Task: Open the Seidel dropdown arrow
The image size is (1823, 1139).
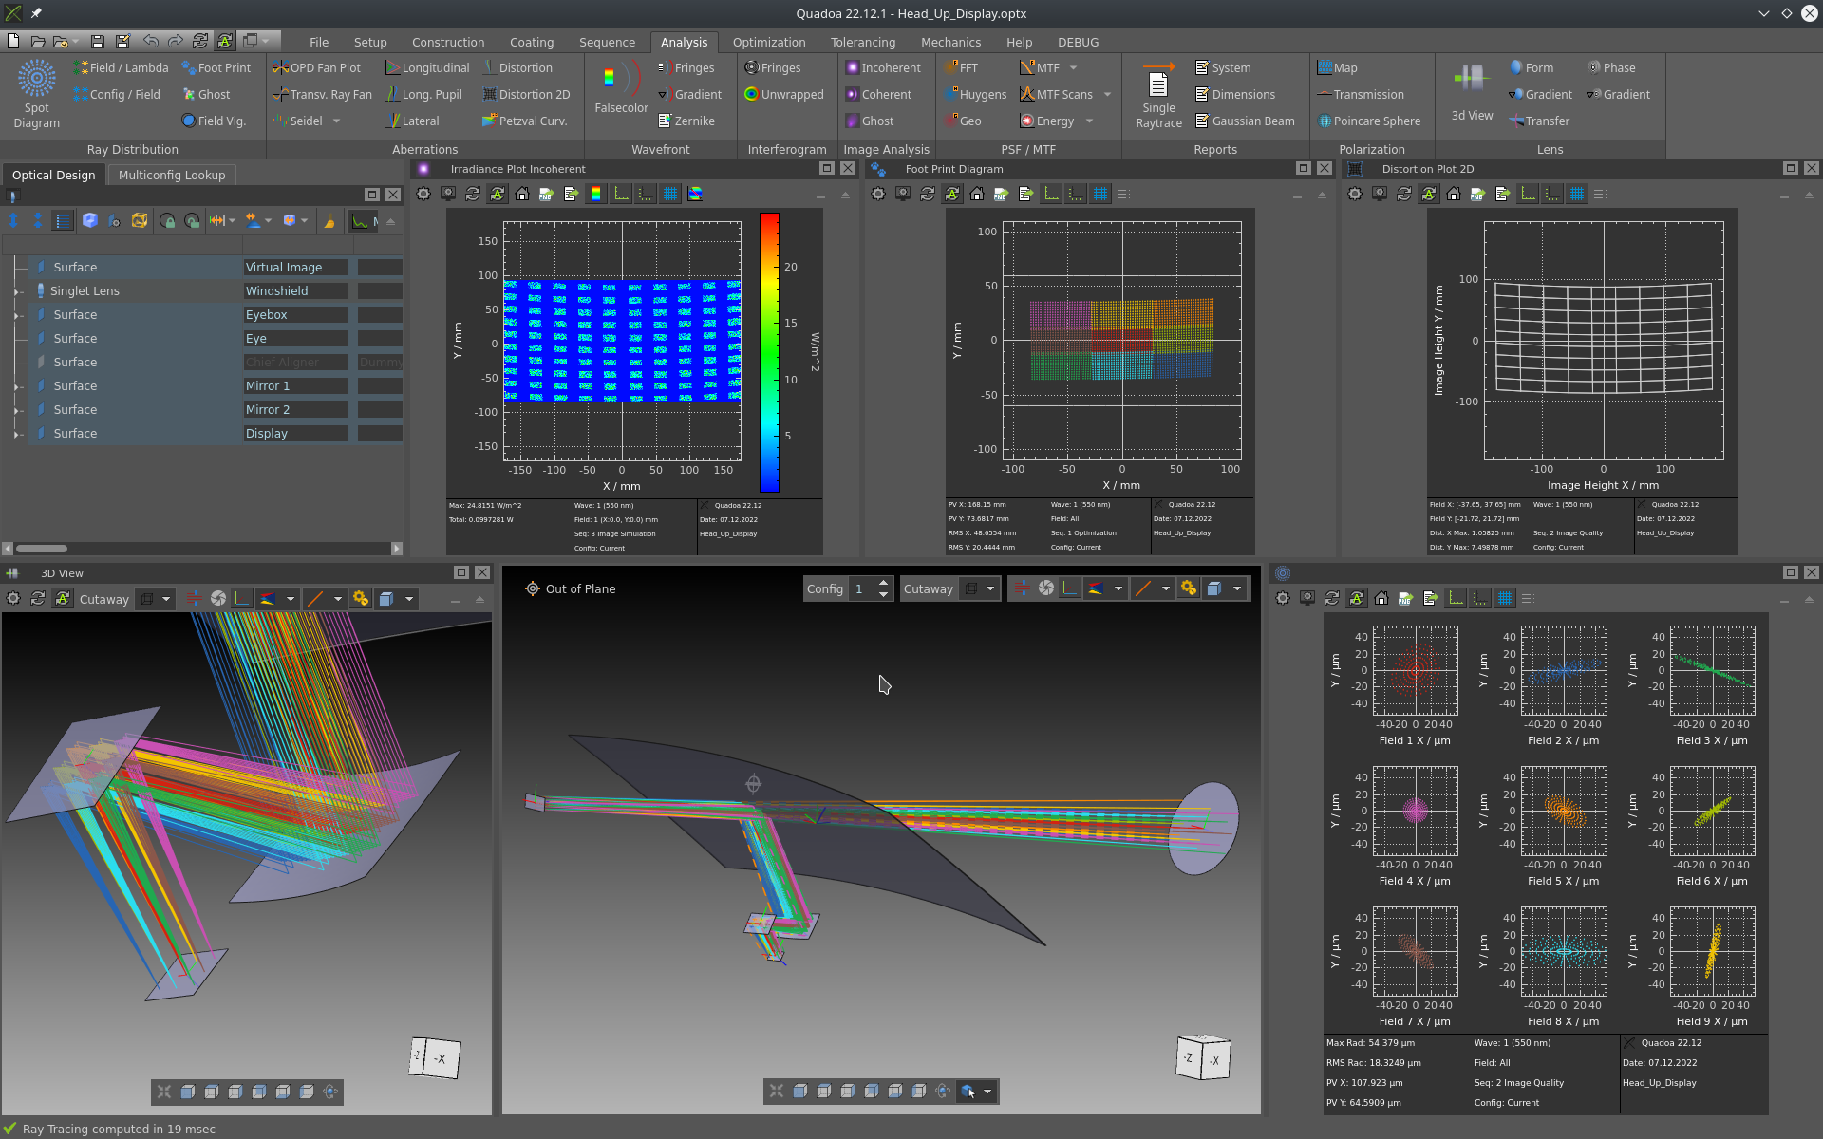Action: point(336,121)
